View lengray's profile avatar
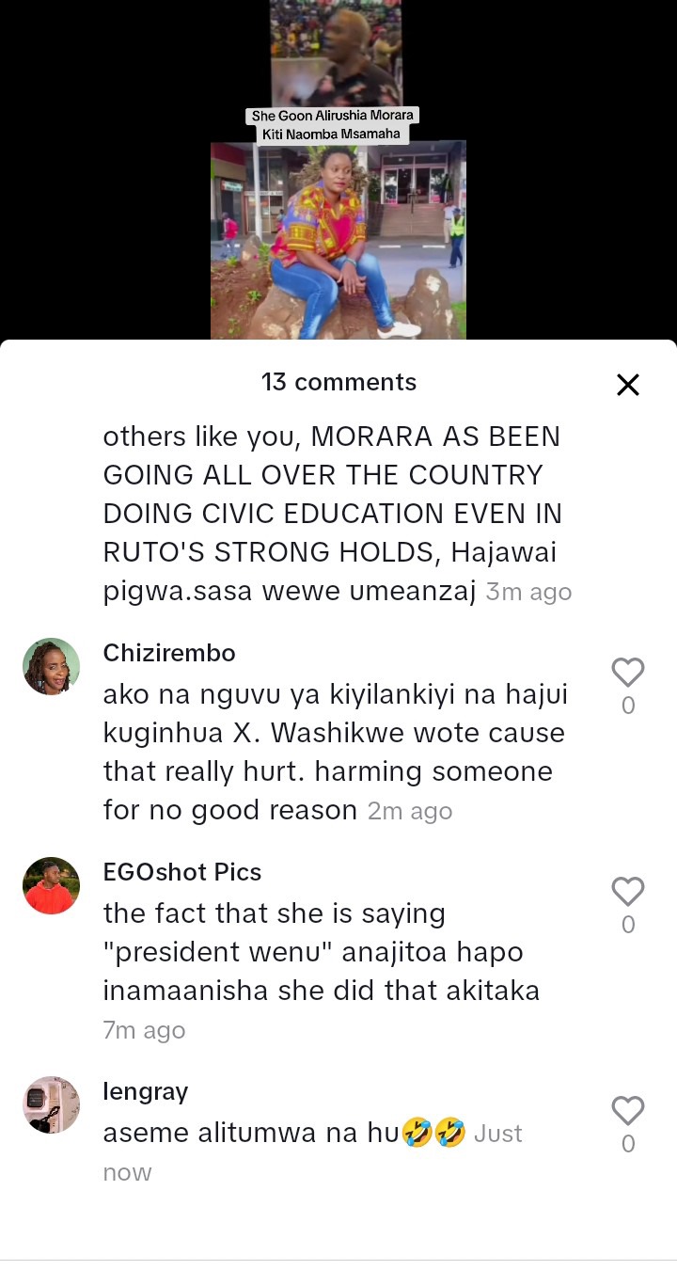Image resolution: width=677 pixels, height=1270 pixels. (x=51, y=1105)
